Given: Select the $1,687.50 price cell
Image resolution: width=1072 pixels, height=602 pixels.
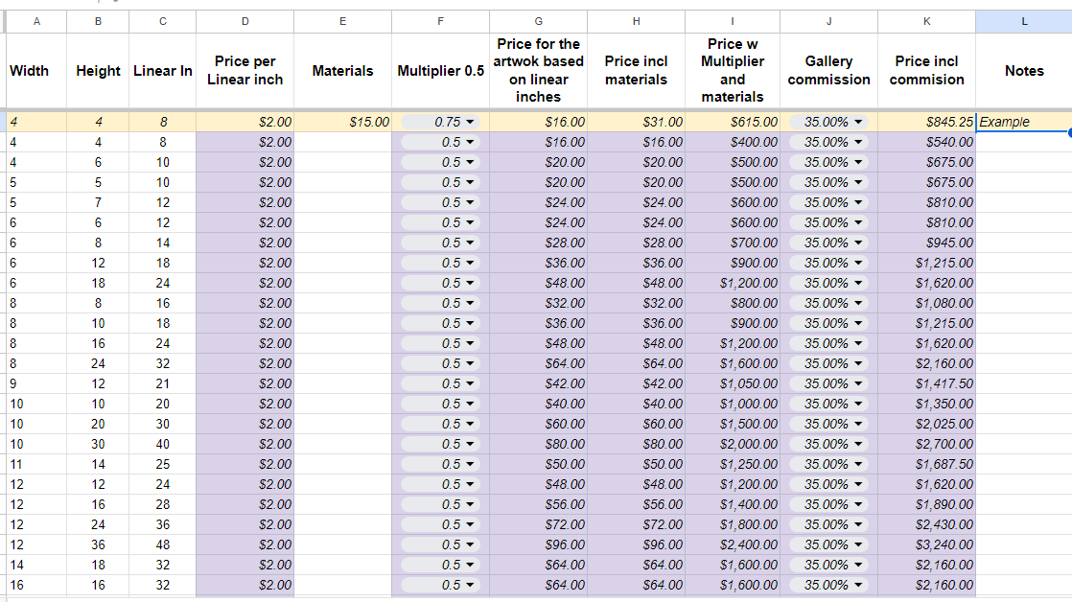Looking at the screenshot, I should click(926, 464).
